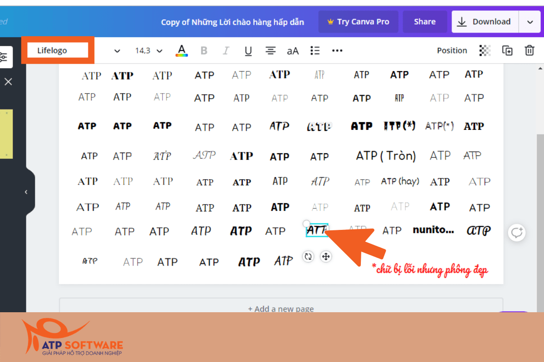Open the Lifelogo font name field

point(57,50)
